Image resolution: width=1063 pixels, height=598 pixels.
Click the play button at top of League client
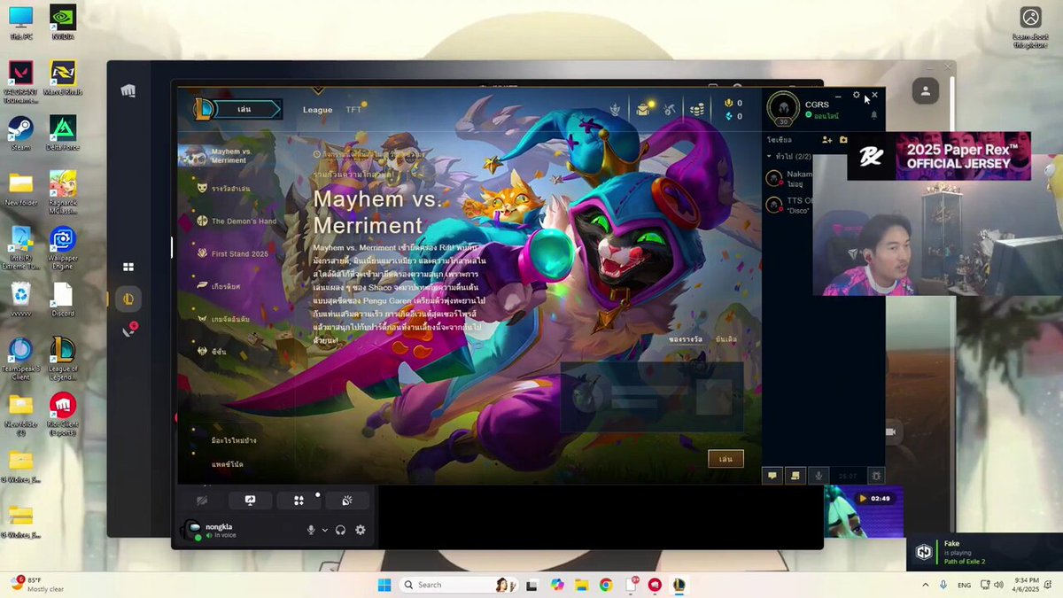245,109
